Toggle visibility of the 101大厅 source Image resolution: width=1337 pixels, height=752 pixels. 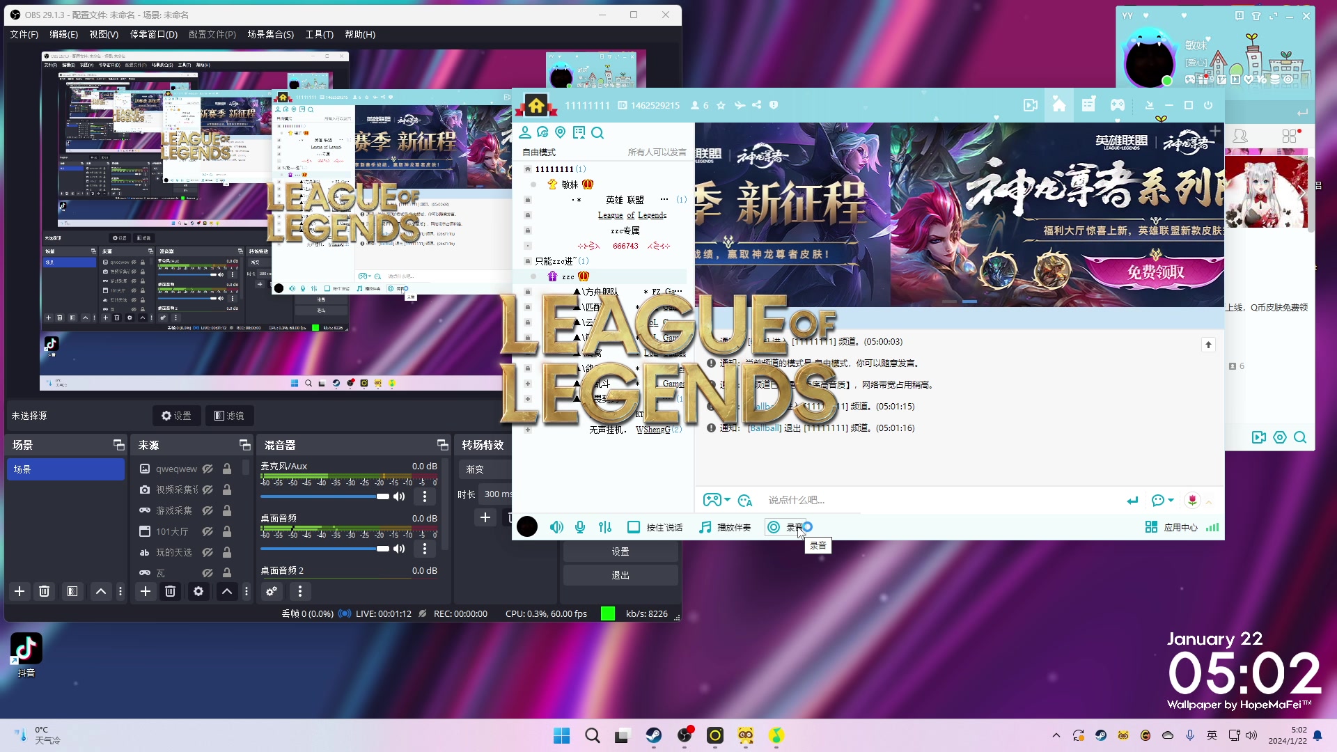click(x=208, y=532)
